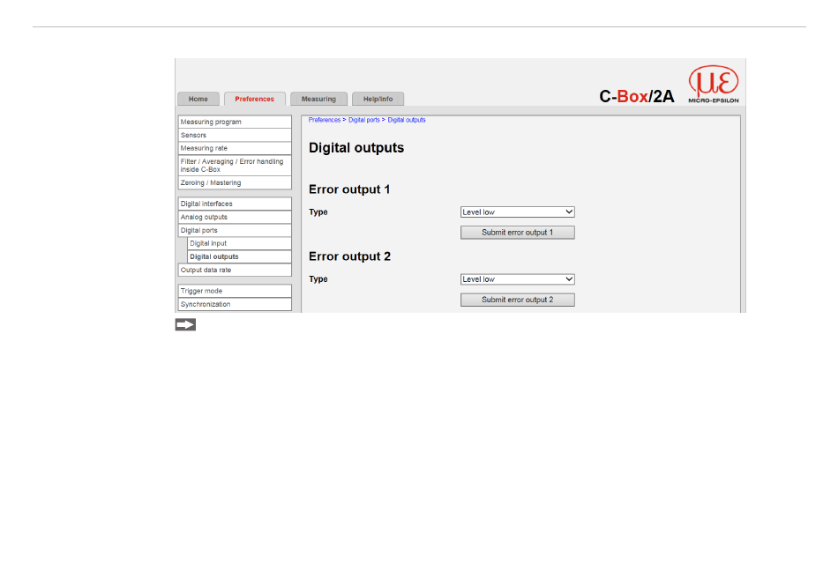Click Submit error output 2 button
The width and height of the screenshot is (838, 586).
pos(517,300)
